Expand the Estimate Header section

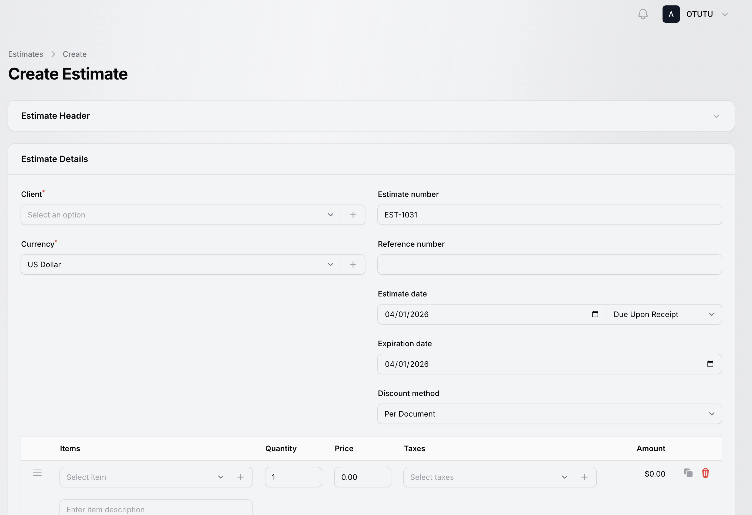(x=716, y=116)
